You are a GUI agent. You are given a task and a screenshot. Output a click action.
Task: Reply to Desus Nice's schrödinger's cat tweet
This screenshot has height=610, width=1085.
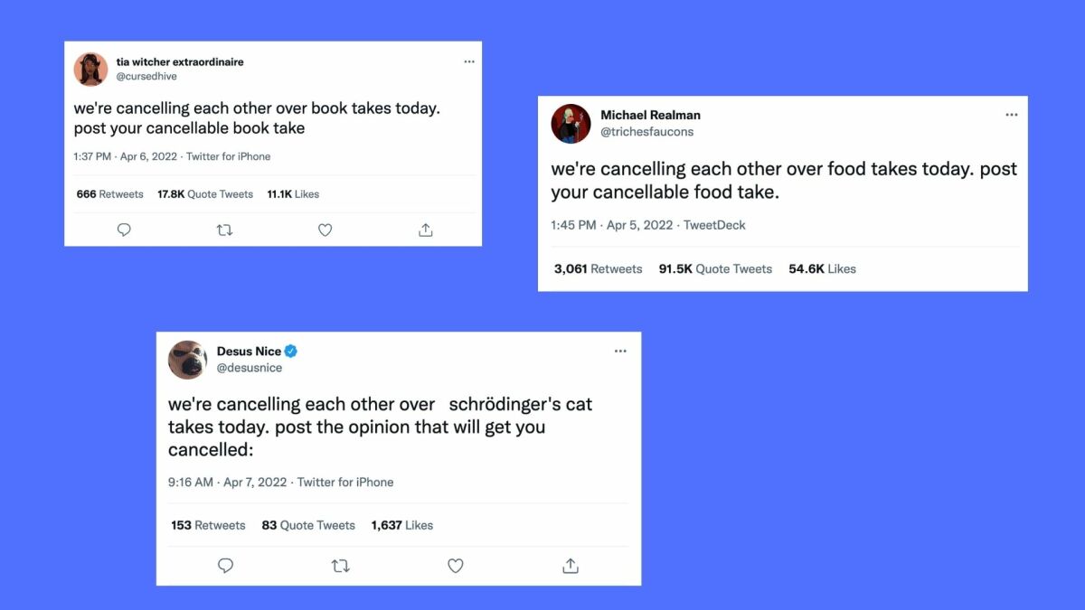tap(226, 566)
